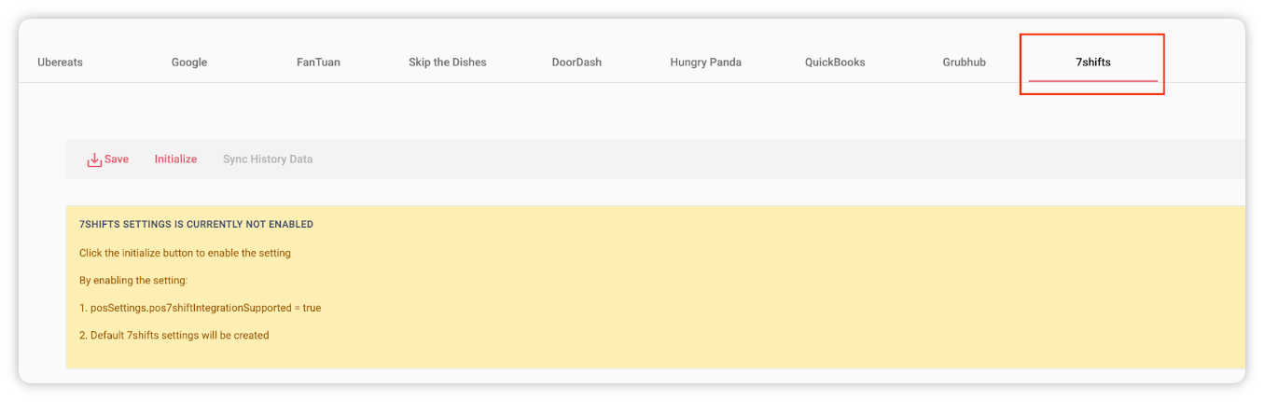Click Initialize to enable 7shifts settings
Viewport: 1264px width, 402px height.
[175, 159]
